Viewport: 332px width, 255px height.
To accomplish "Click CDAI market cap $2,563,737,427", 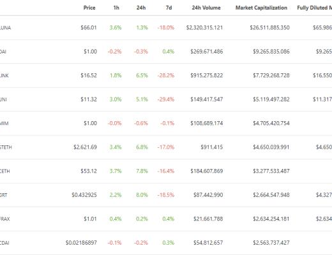I will (271, 243).
